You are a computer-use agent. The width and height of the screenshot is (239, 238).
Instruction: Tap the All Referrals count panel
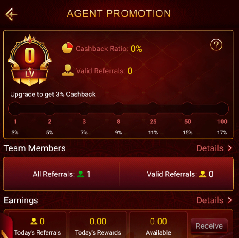click(x=61, y=174)
